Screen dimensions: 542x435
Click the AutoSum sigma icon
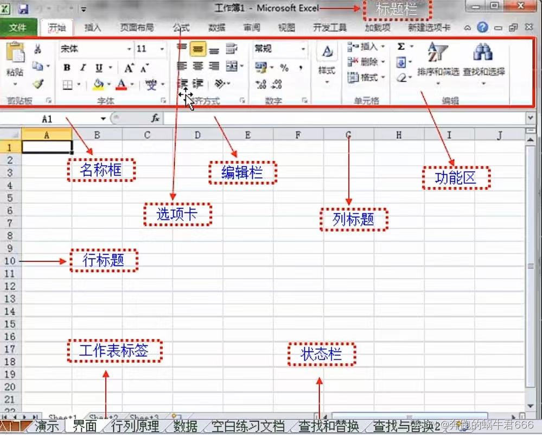(x=400, y=46)
